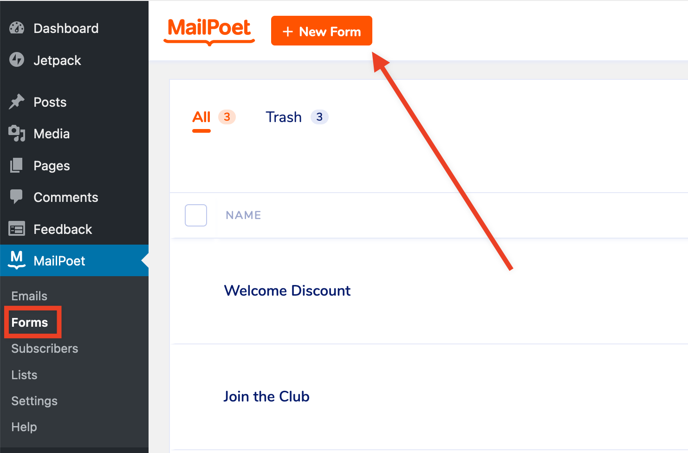The width and height of the screenshot is (688, 453).
Task: Switch to the Trash tab
Action: click(x=284, y=117)
